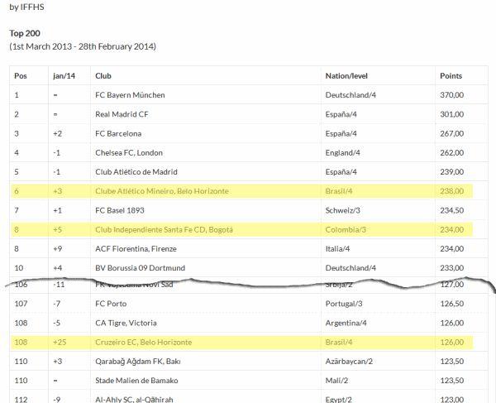Click points value '126,50'
The width and height of the screenshot is (496, 403).
pos(451,304)
